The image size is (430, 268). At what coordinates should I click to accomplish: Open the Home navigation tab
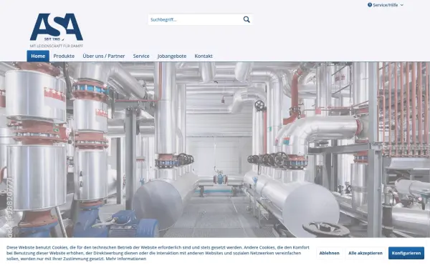point(38,56)
